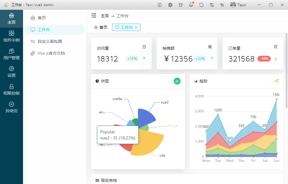Switch the 访问量 card period from 日

[144, 47]
